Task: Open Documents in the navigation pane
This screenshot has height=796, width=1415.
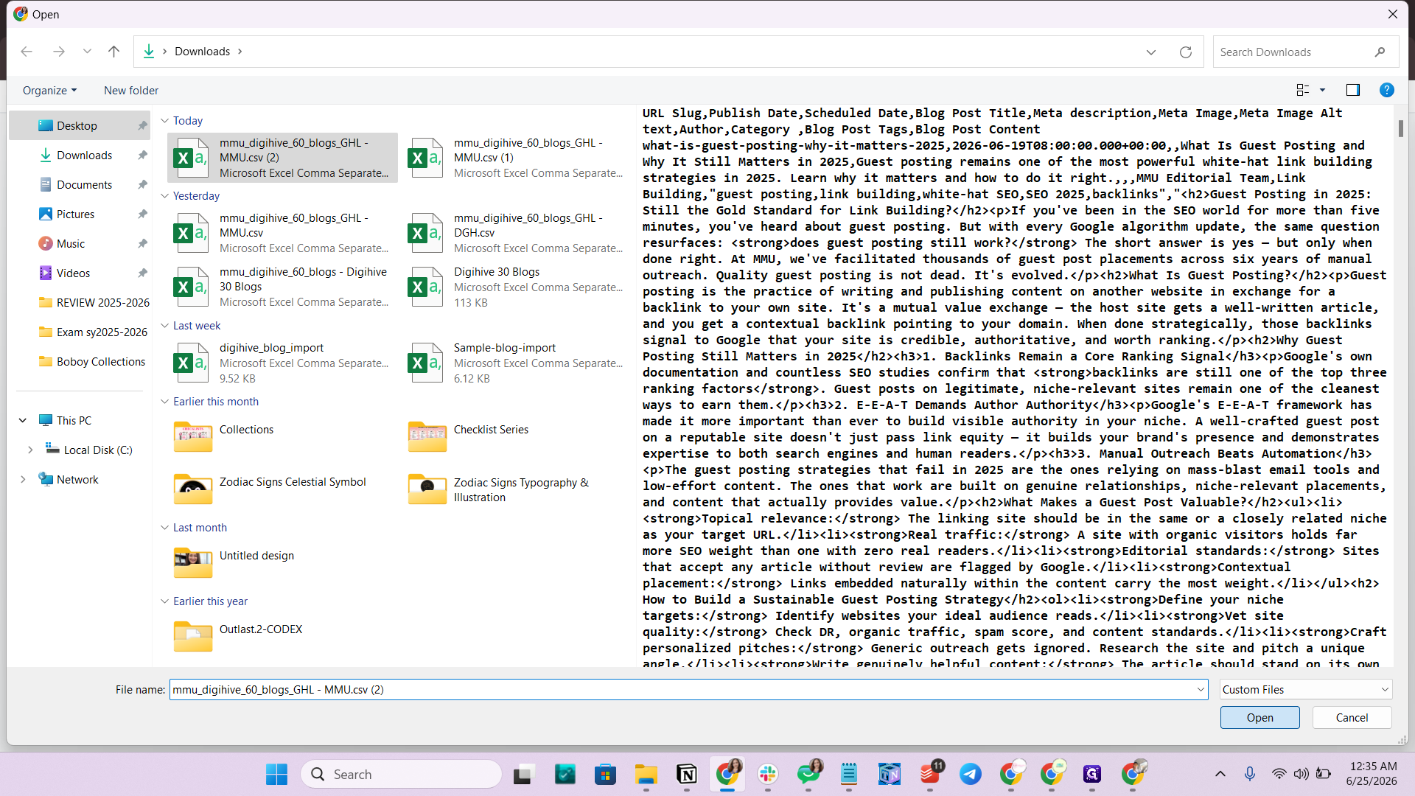Action: coord(80,185)
